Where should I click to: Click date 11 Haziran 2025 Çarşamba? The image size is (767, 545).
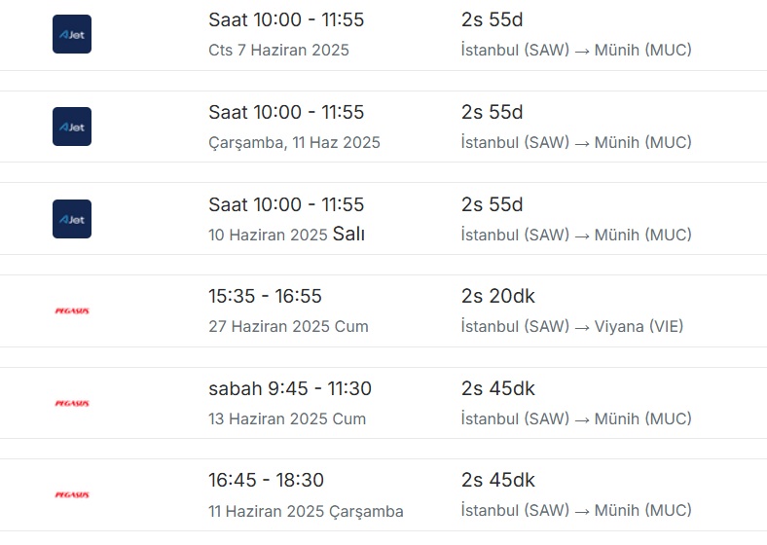[307, 511]
